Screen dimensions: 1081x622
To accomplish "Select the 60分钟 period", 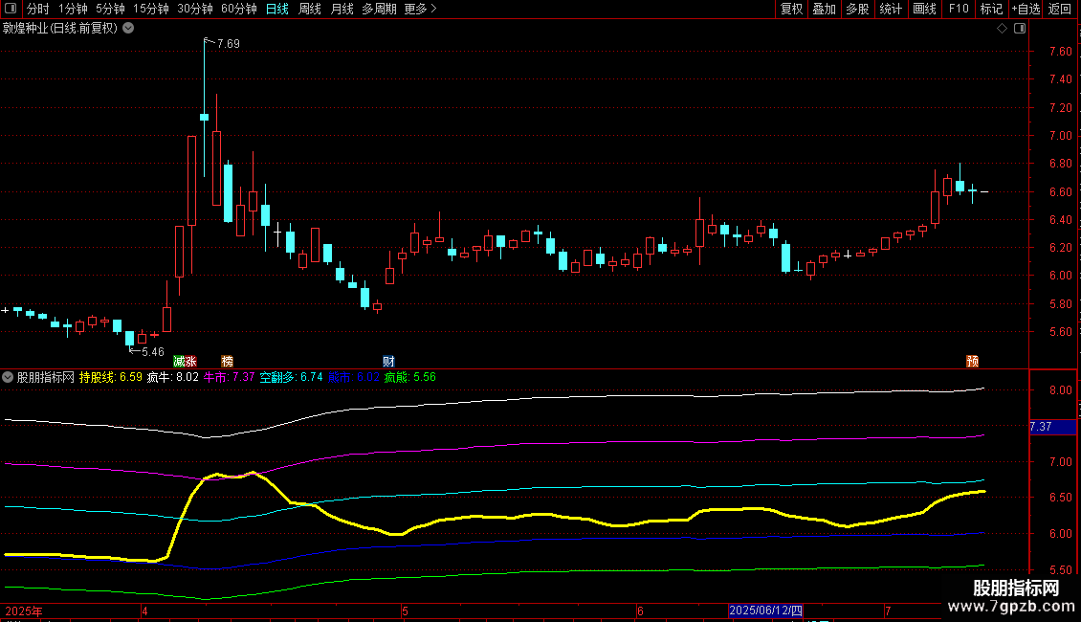I will tap(239, 9).
